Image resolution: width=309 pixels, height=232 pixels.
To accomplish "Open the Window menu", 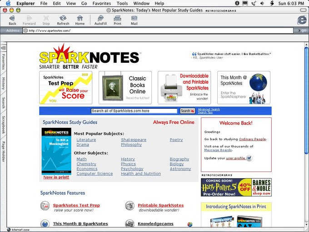I will coord(141,3).
